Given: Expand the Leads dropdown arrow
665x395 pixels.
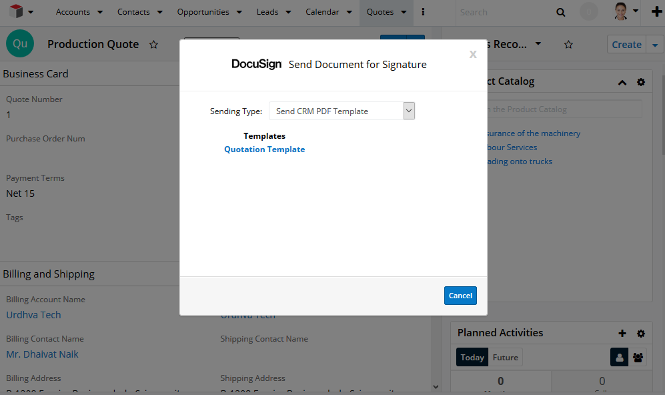Looking at the screenshot, I should (x=288, y=12).
